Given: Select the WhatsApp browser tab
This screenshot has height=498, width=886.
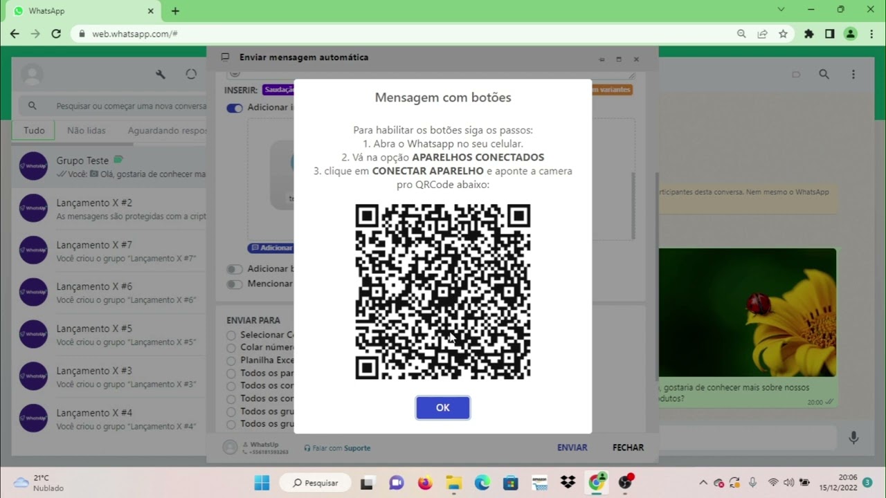Looking at the screenshot, I should tap(83, 11).
